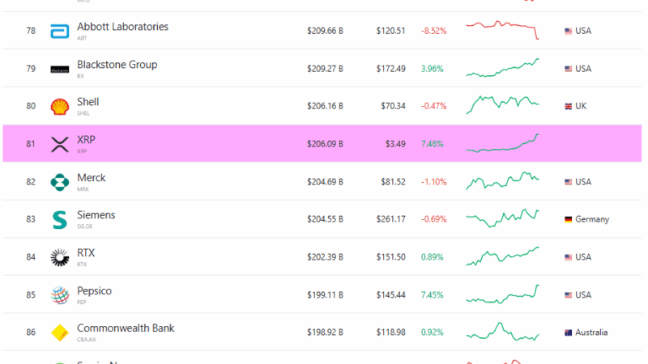Click the Germany country label
Viewport: 648px width, 364px height.
click(592, 219)
